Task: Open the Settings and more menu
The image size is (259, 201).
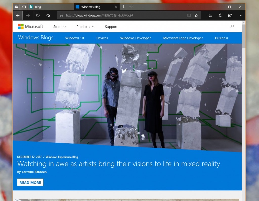Action: 240,15
